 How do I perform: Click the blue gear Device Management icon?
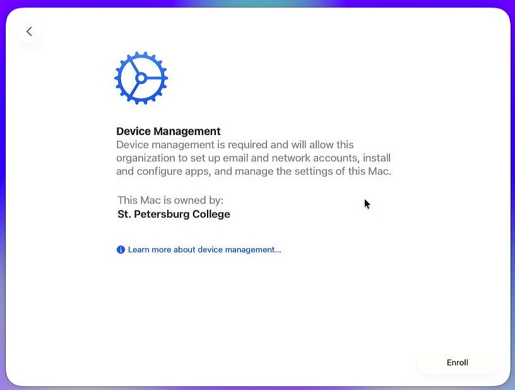point(141,78)
